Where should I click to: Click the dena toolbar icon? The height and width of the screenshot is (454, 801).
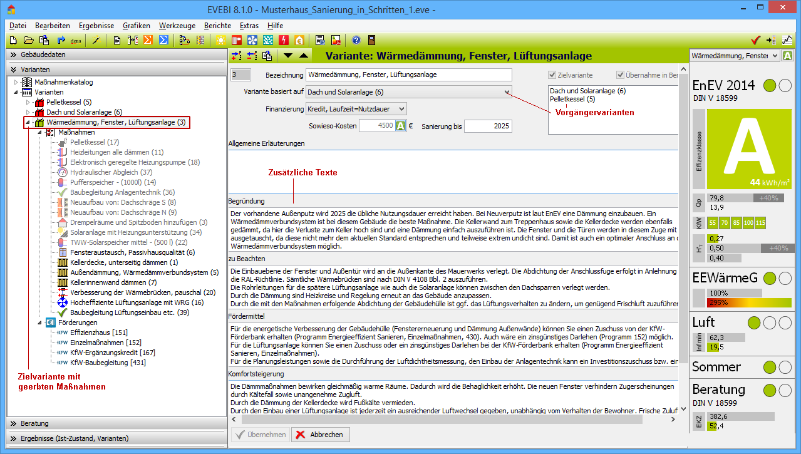pyautogui.click(x=76, y=40)
